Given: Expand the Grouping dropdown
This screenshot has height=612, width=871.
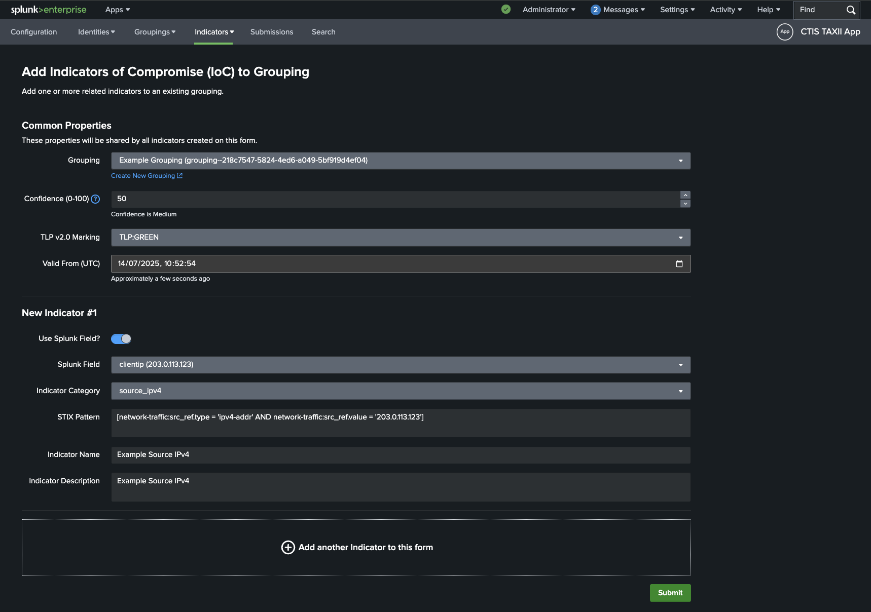Looking at the screenshot, I should pyautogui.click(x=401, y=161).
